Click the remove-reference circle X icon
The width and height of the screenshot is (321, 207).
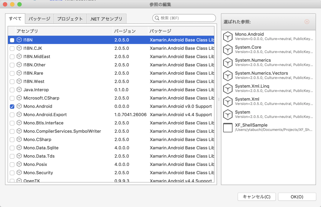(x=307, y=22)
